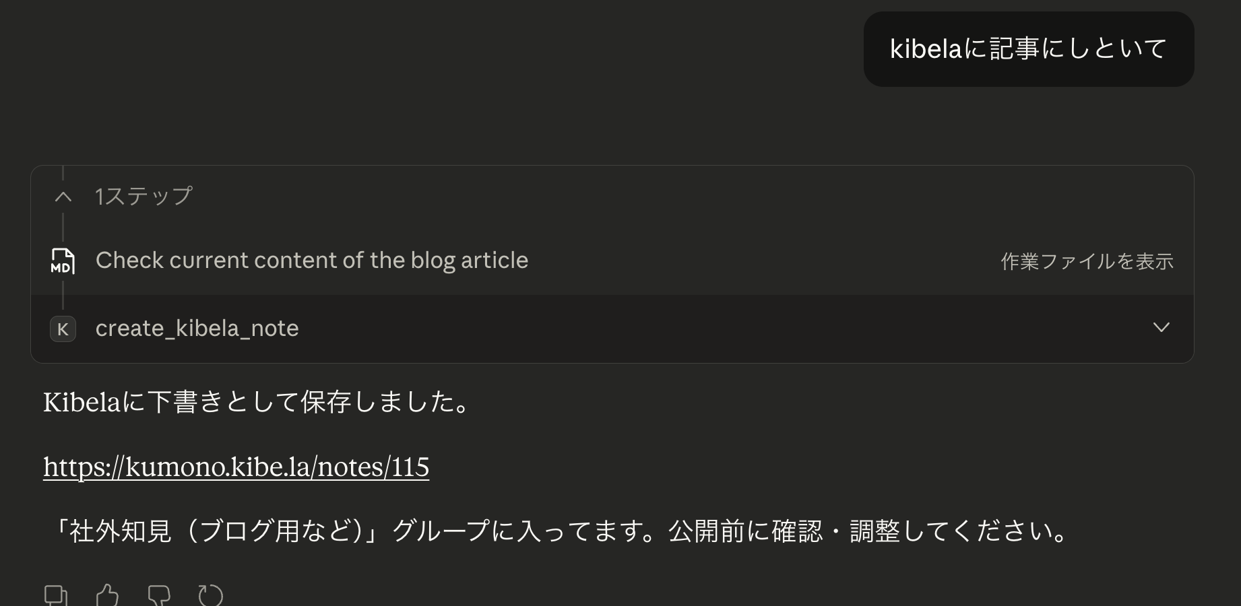Click the Kibela K tool icon
Screen dimensions: 1241x606
(x=63, y=329)
